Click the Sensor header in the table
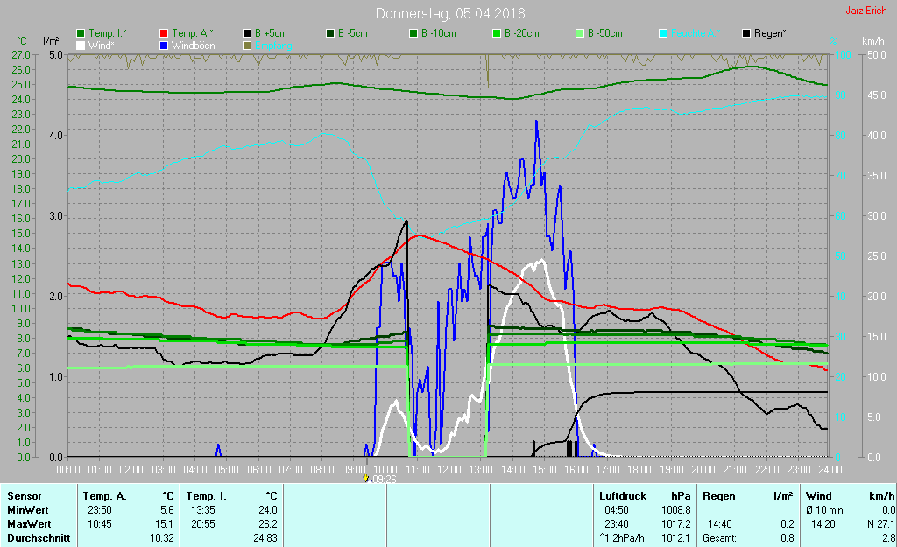Viewport: 897px width, 547px height. (24, 495)
